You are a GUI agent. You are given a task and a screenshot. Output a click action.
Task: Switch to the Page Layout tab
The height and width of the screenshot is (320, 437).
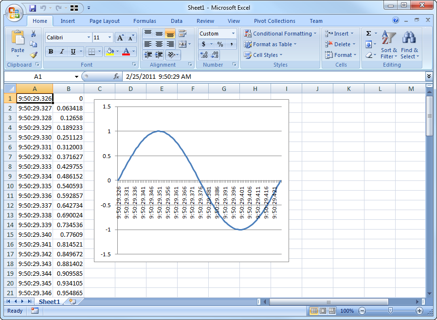104,21
